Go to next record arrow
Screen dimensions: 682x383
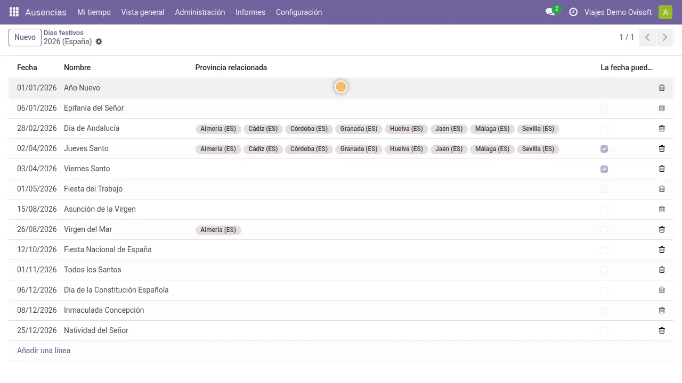tap(664, 37)
